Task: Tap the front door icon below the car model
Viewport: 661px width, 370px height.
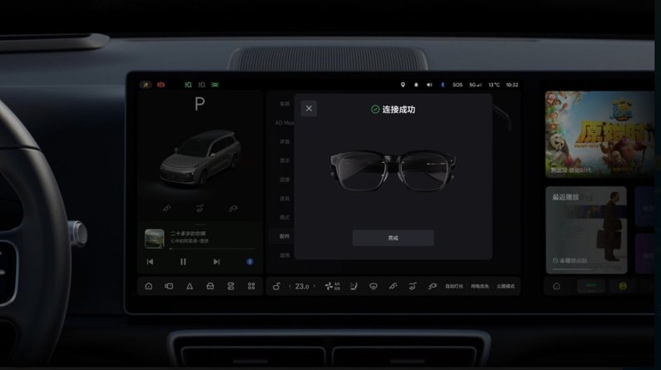Action: (x=167, y=208)
